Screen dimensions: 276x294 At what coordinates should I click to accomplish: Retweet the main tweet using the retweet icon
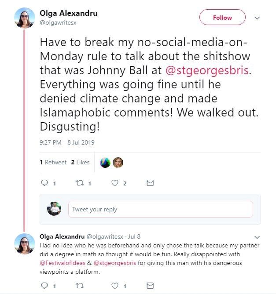point(80,183)
